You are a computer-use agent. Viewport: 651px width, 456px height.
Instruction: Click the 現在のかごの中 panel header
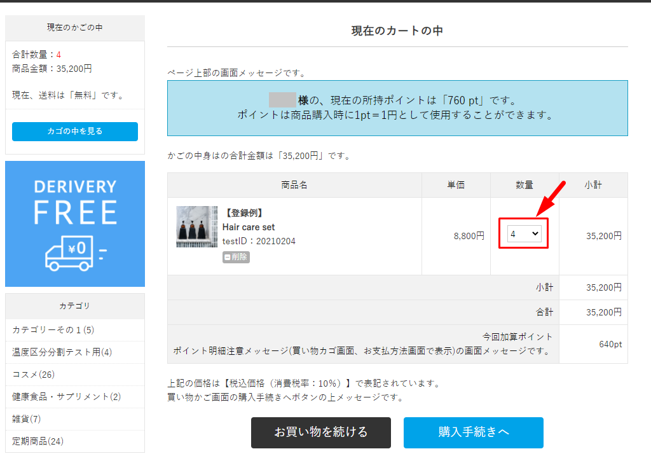(75, 28)
